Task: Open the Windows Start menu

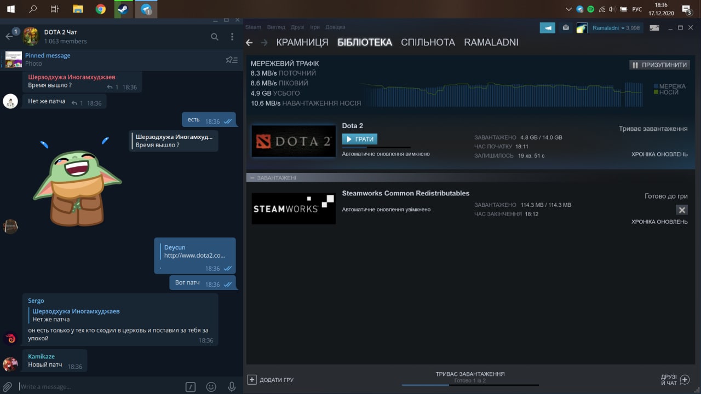Action: click(11, 9)
